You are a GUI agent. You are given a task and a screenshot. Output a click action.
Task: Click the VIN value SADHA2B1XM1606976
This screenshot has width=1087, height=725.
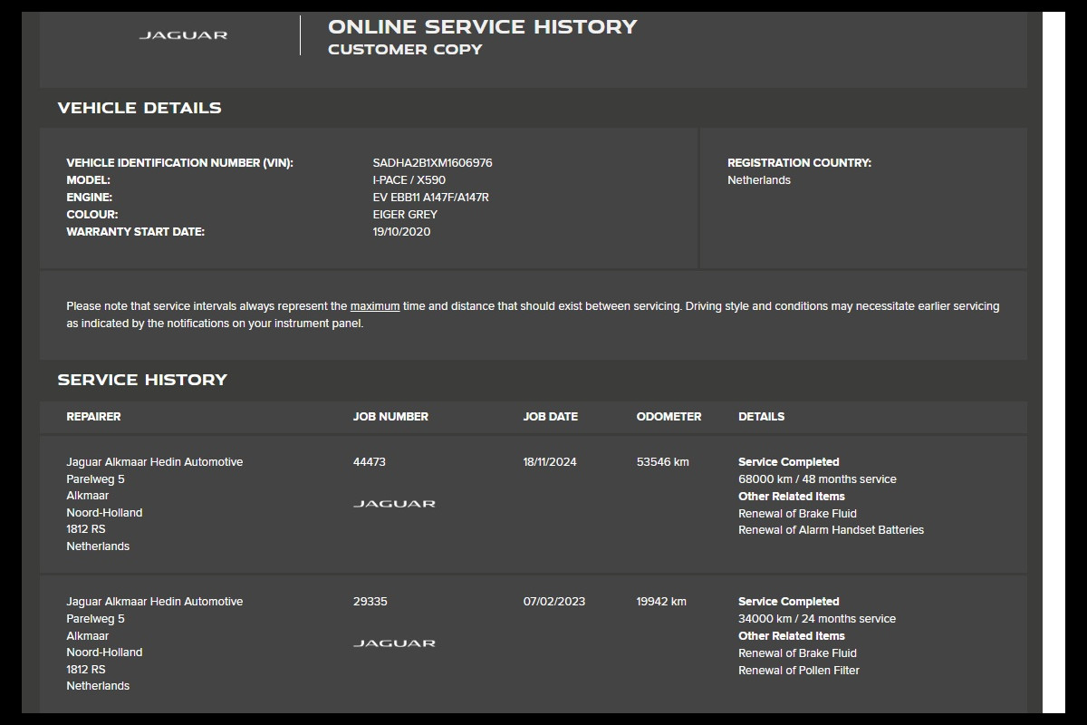click(x=432, y=163)
